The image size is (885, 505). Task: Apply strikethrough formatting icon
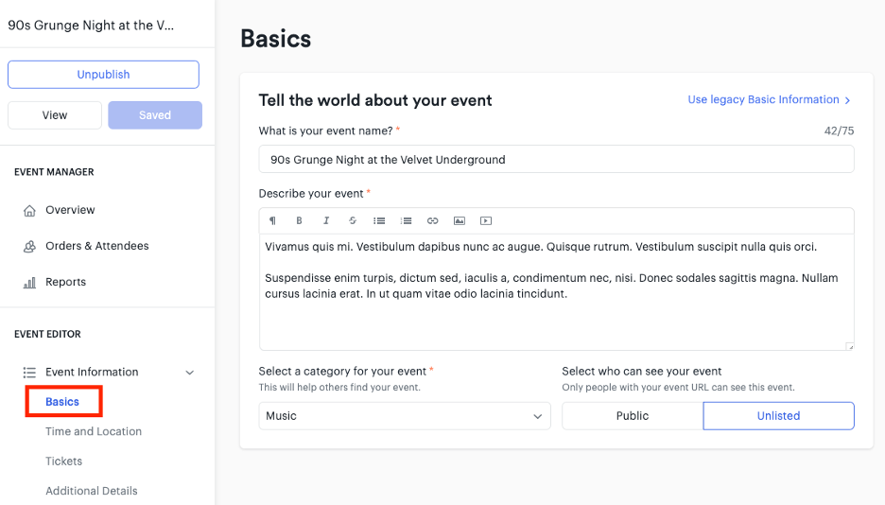click(352, 220)
